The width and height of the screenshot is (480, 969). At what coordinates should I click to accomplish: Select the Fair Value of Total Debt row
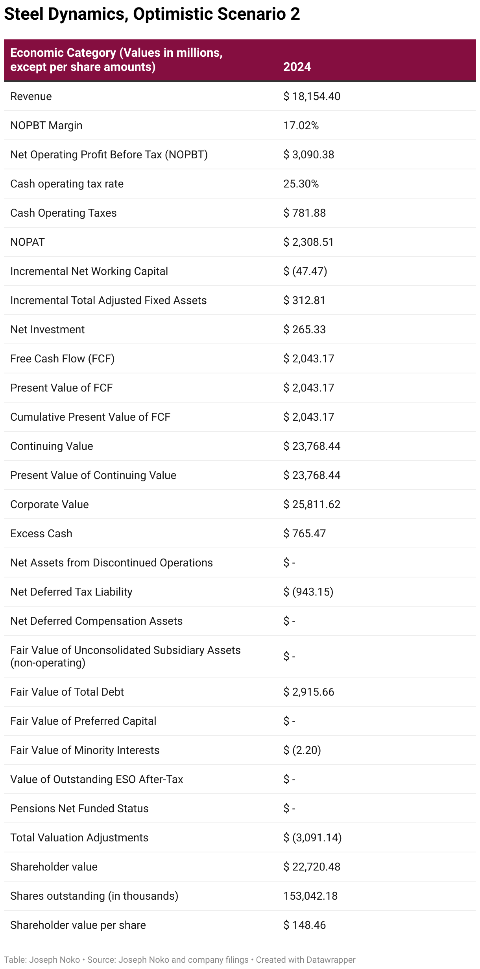[240, 692]
